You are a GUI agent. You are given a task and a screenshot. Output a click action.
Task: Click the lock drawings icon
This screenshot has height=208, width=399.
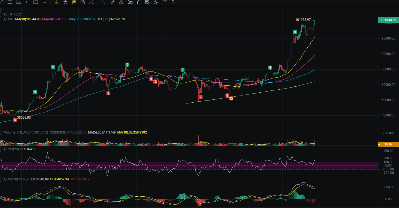pyautogui.click(x=139, y=2)
